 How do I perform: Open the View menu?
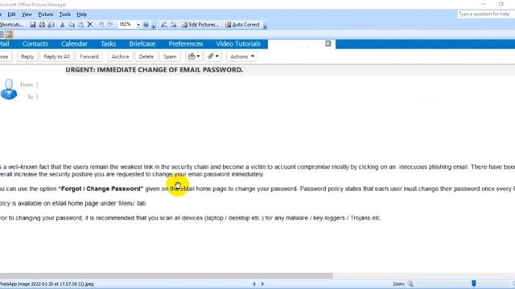27,14
